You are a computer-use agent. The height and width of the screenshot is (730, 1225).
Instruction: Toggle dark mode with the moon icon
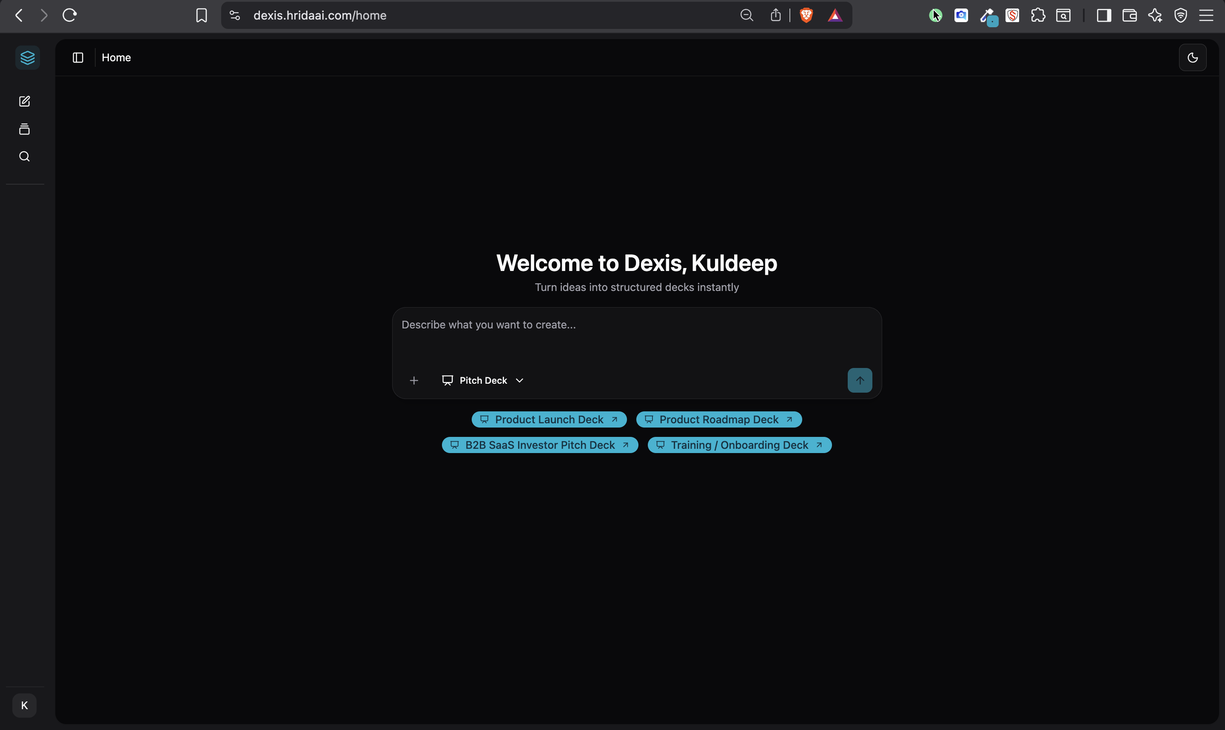1192,57
